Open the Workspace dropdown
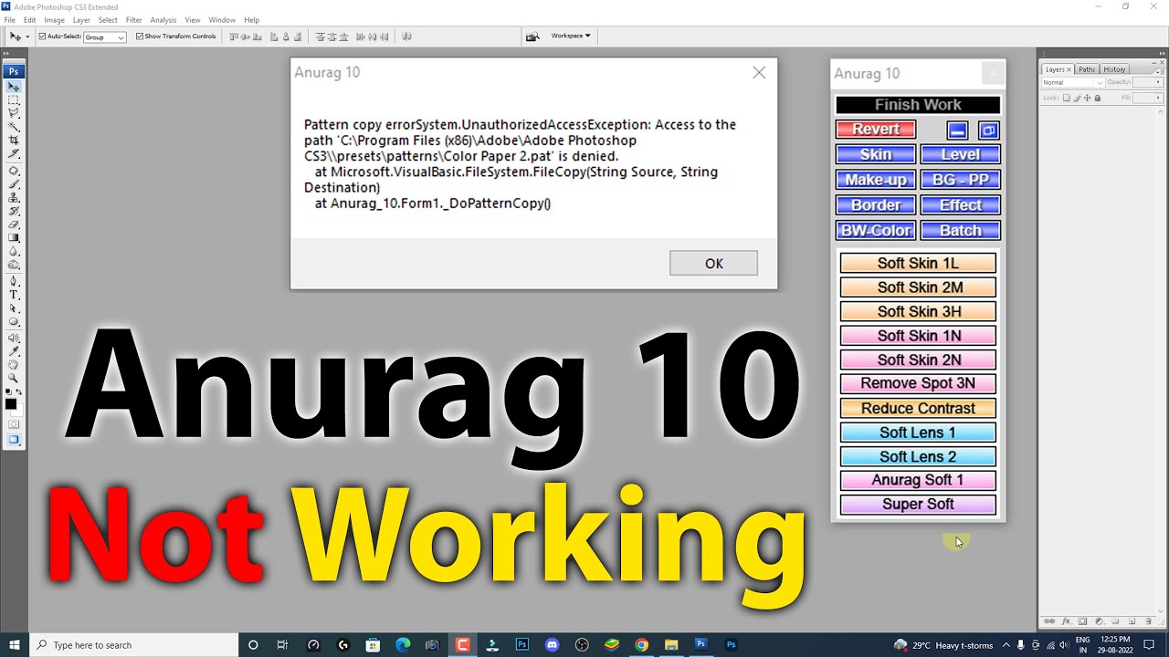 [x=571, y=36]
